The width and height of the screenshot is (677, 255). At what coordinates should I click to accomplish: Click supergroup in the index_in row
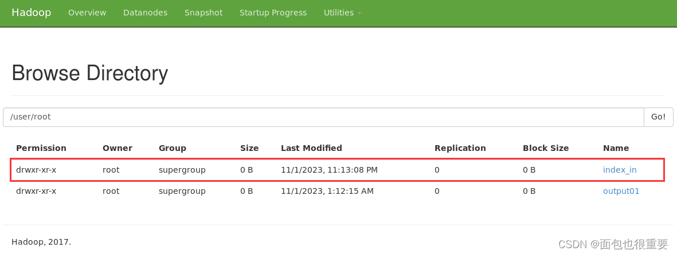pos(182,170)
